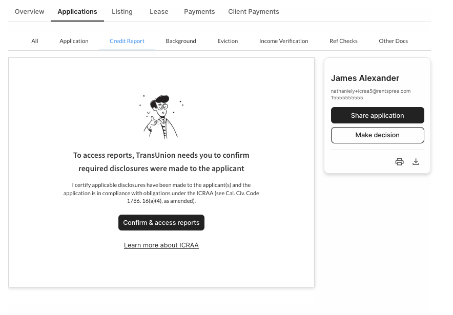Follow the Learn more about ICRAA link
The image size is (453, 315).
point(161,245)
